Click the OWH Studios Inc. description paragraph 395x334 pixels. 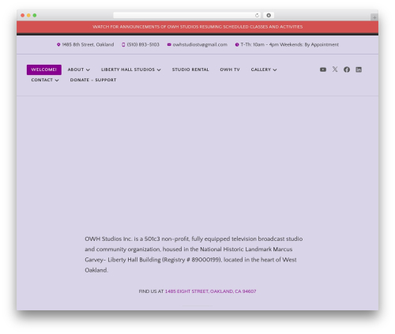pyautogui.click(x=194, y=254)
